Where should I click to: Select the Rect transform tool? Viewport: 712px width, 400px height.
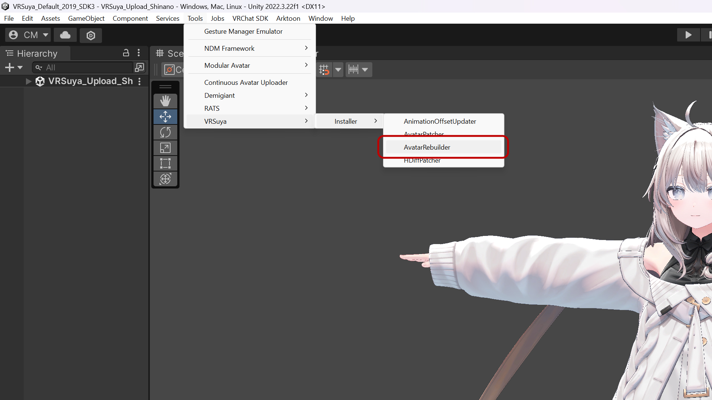click(x=165, y=163)
